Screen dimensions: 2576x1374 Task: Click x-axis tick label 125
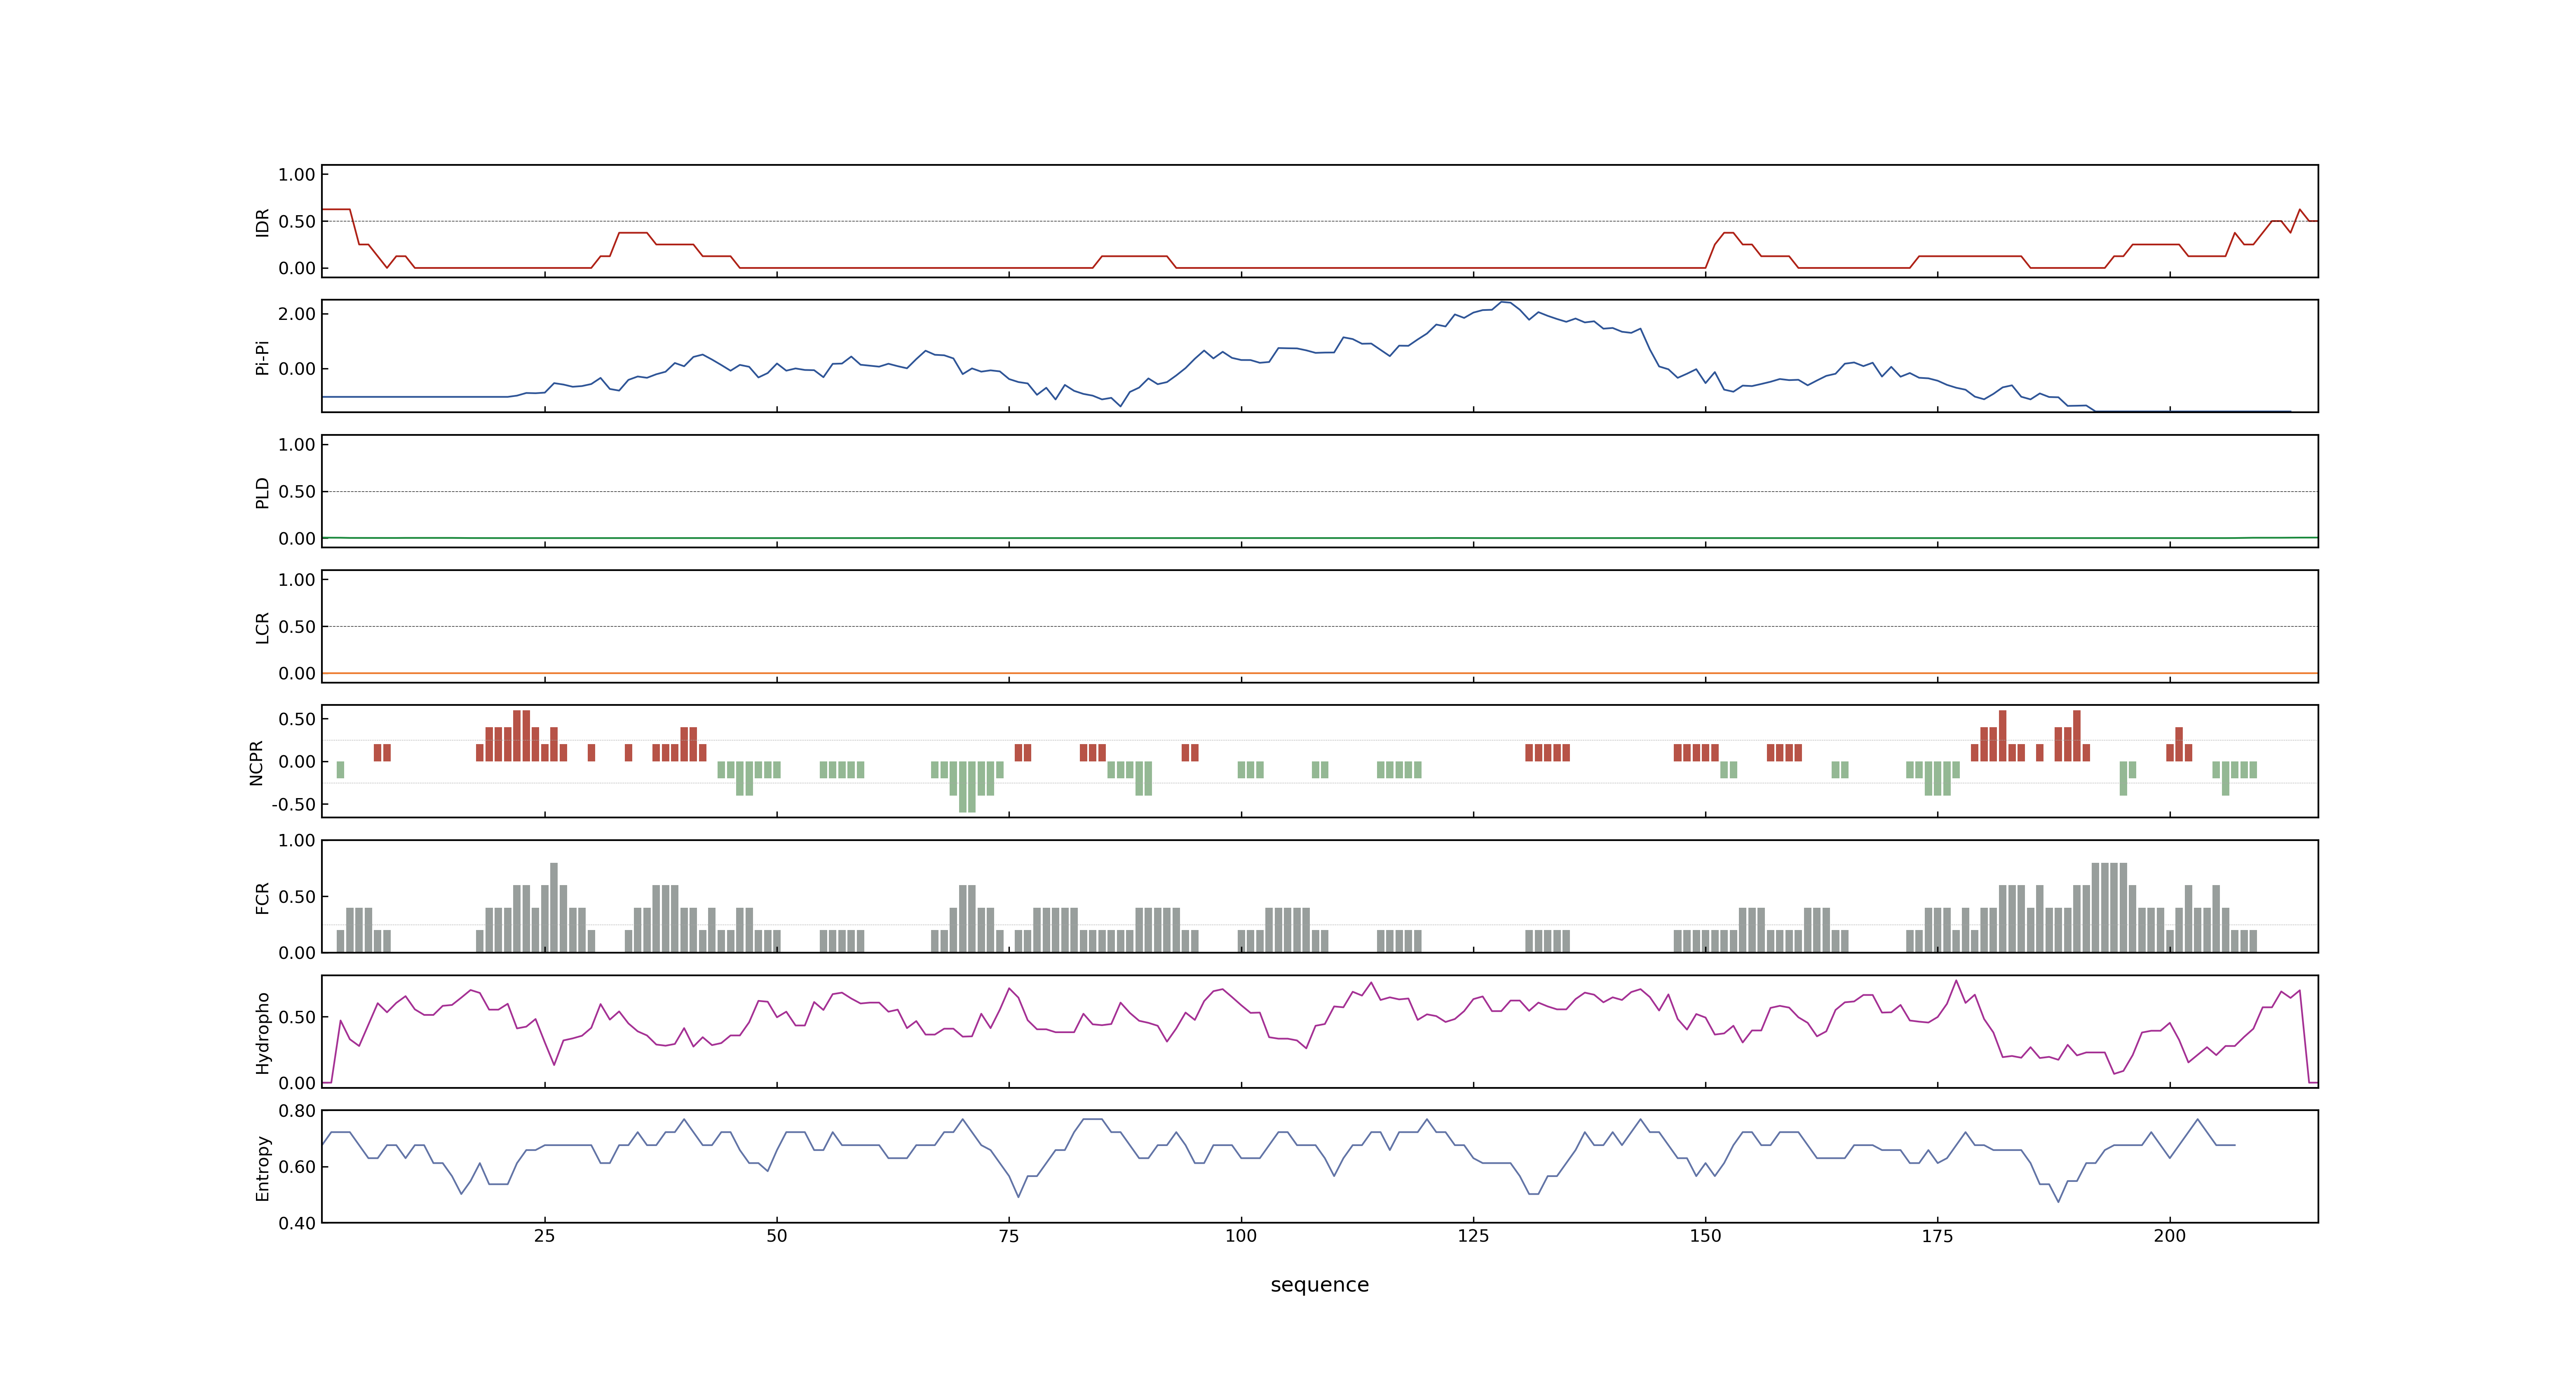click(x=1473, y=1236)
